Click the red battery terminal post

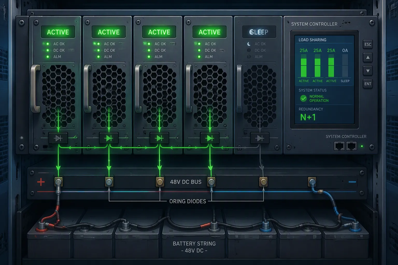pyautogui.click(x=41, y=226)
